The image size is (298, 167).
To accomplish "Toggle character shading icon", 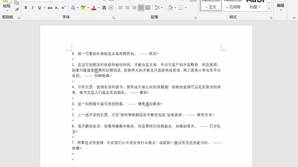I will tap(104, 8).
